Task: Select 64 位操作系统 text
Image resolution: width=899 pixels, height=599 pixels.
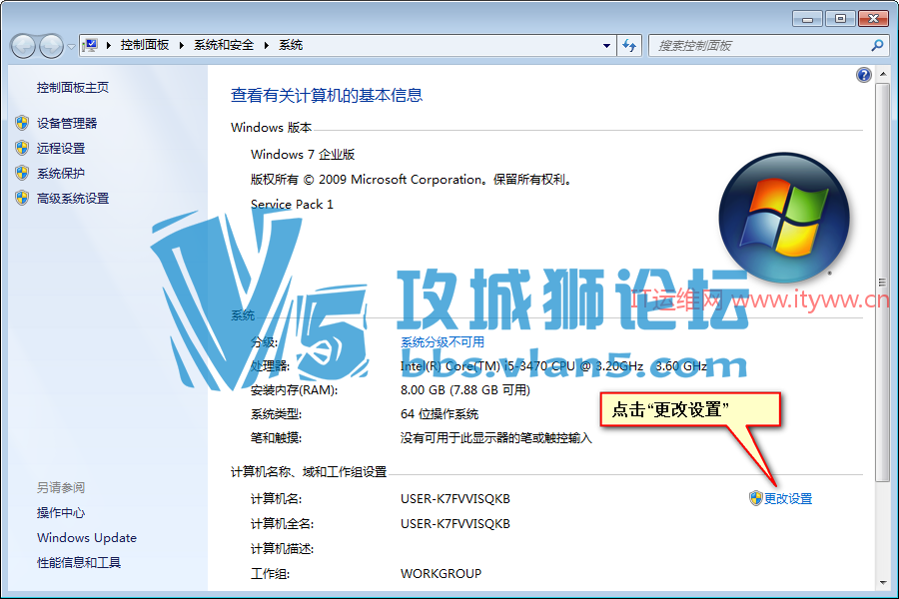Action: (440, 414)
